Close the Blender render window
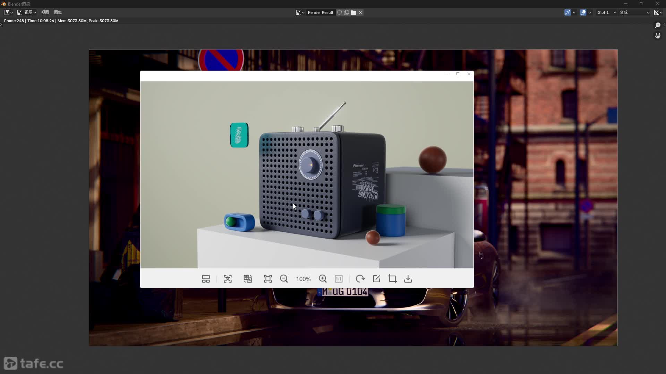 click(657, 4)
